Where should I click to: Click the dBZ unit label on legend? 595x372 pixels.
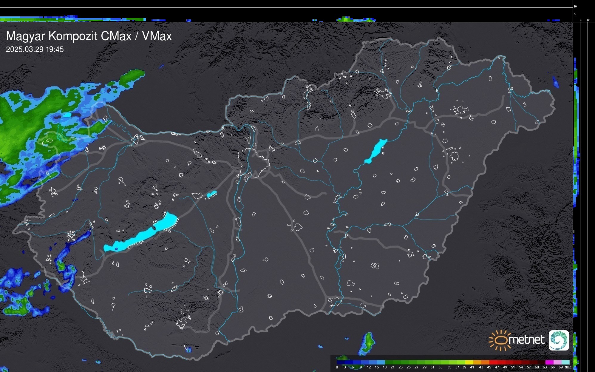click(568, 367)
